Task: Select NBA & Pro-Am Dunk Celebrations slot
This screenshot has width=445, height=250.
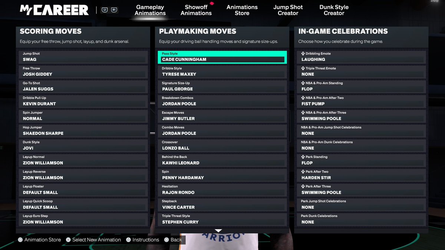Action: click(362, 146)
